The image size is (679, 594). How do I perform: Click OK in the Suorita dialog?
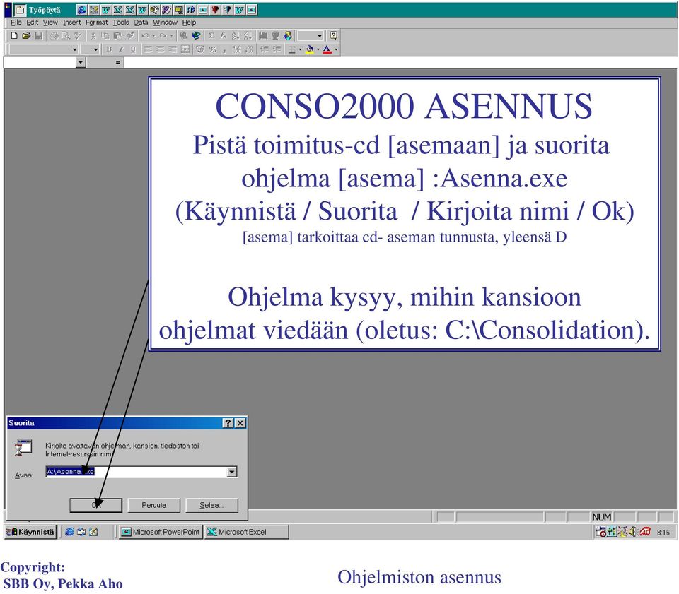click(96, 505)
